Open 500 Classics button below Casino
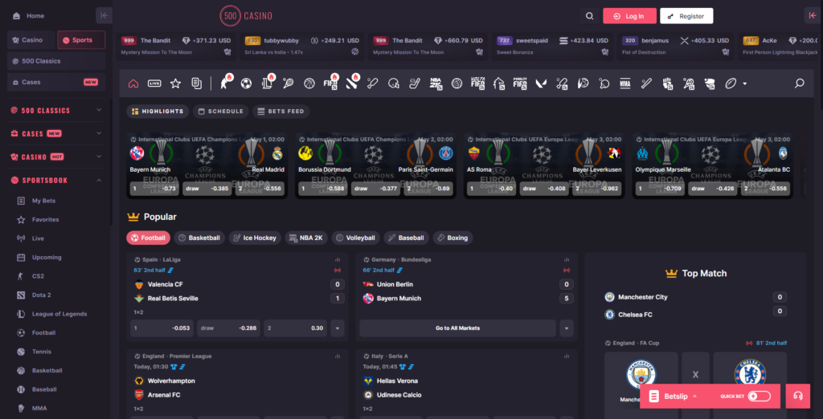Image resolution: width=823 pixels, height=419 pixels. click(57, 61)
